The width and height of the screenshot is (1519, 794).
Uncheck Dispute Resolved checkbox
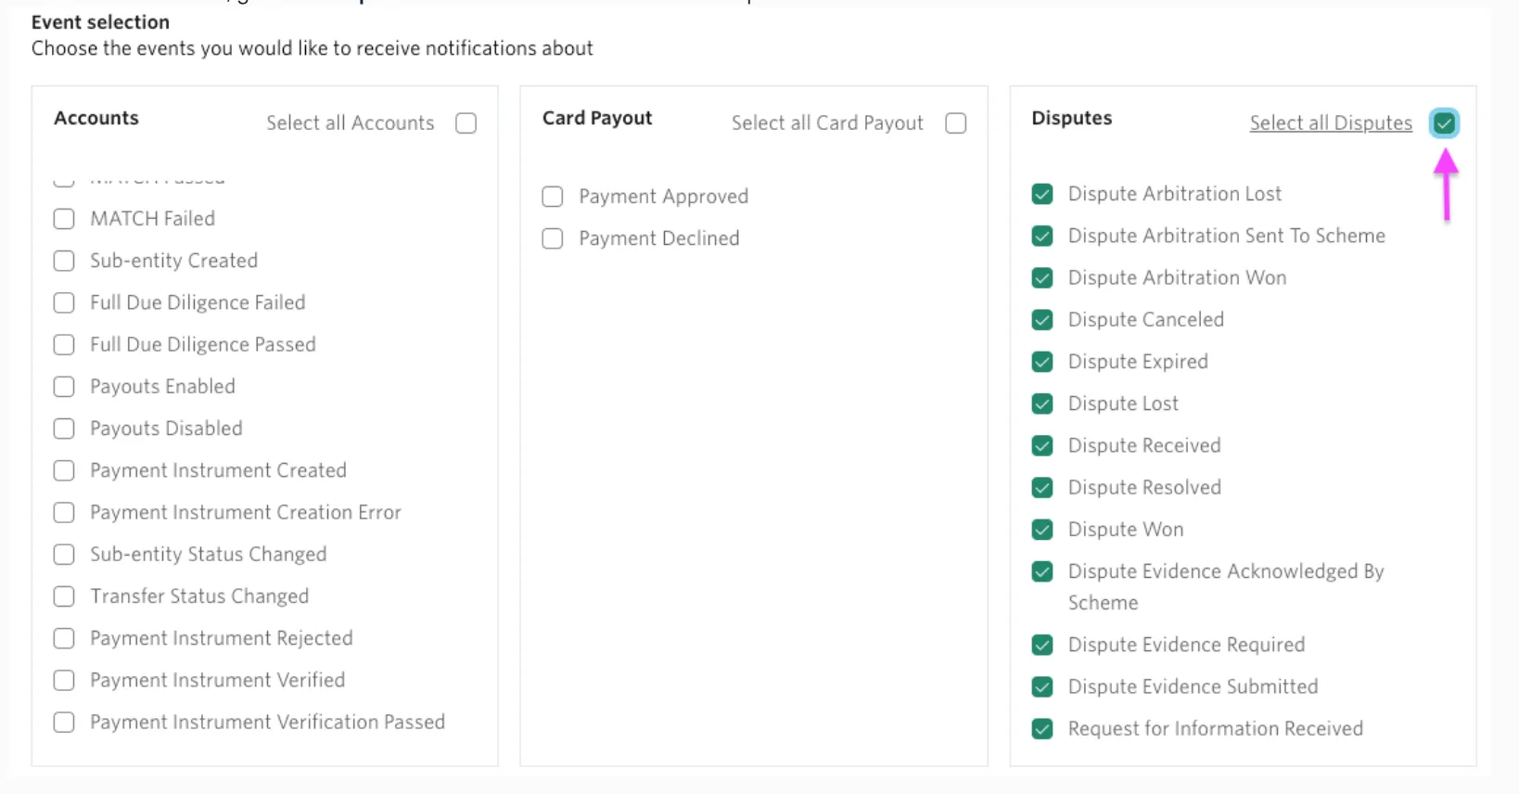point(1042,488)
